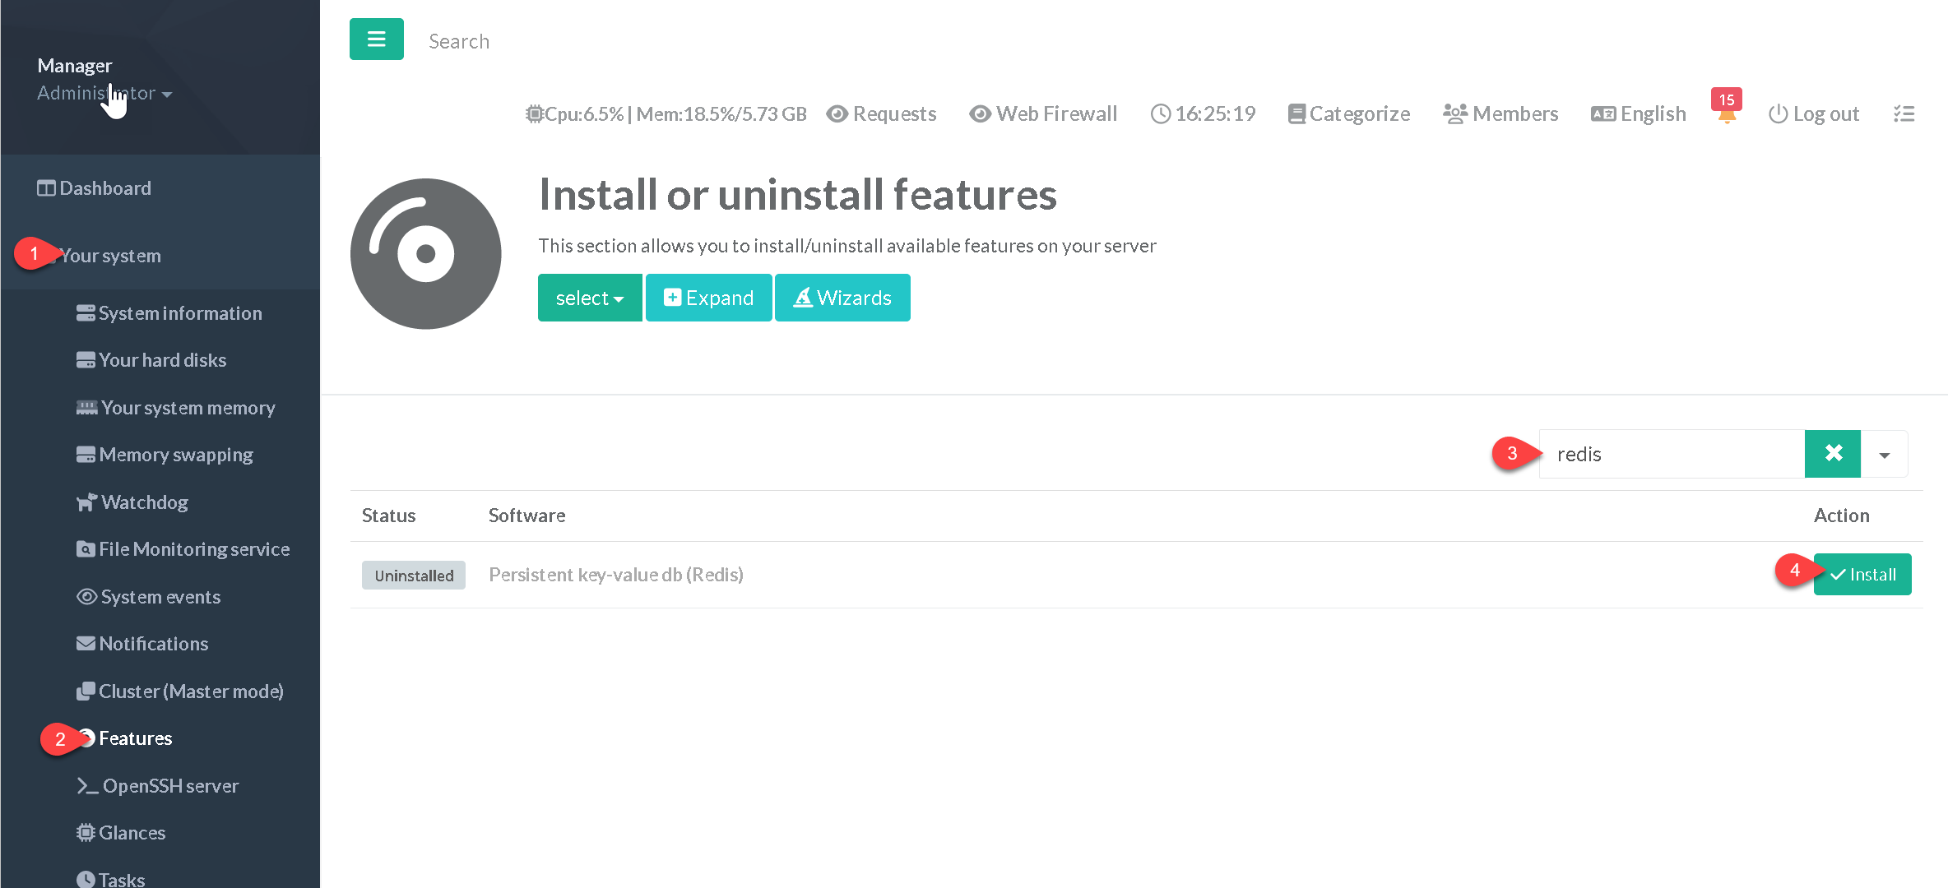Open the search filter dropdown arrow

(1884, 455)
